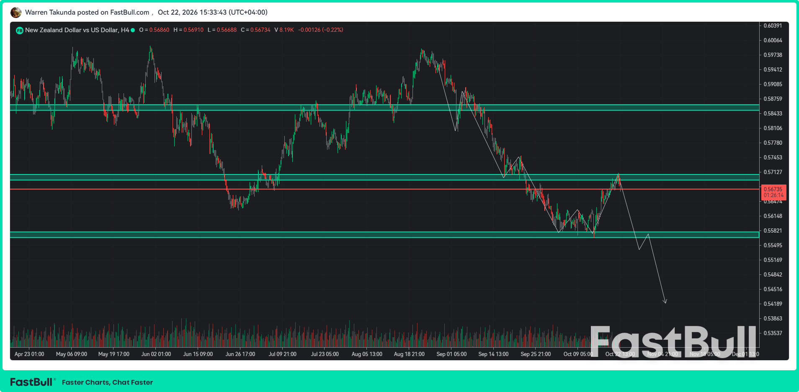799x392 pixels.
Task: Click the high value "H = 0.56910"
Action: [188, 30]
